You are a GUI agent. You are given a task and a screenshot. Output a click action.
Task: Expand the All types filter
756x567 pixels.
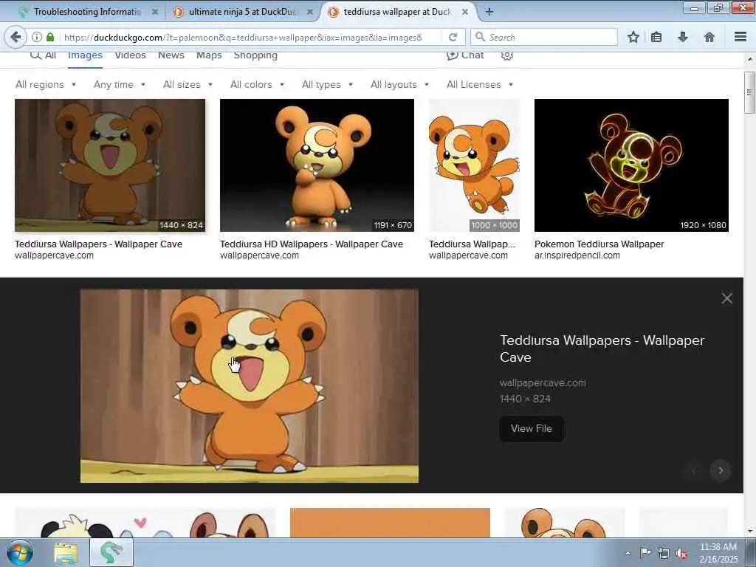pyautogui.click(x=327, y=84)
